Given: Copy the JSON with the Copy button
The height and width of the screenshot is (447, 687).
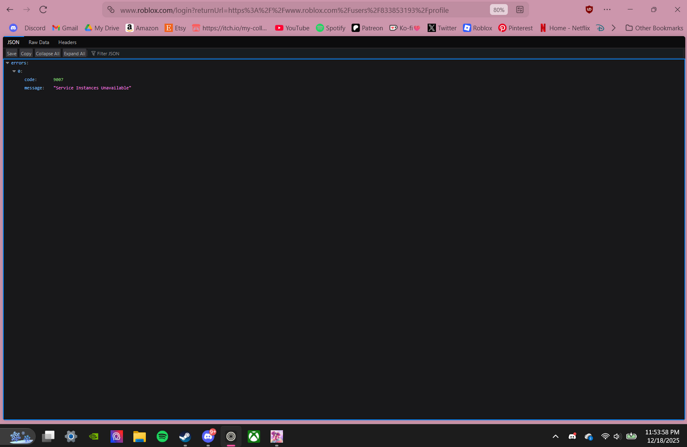Looking at the screenshot, I should tap(26, 53).
